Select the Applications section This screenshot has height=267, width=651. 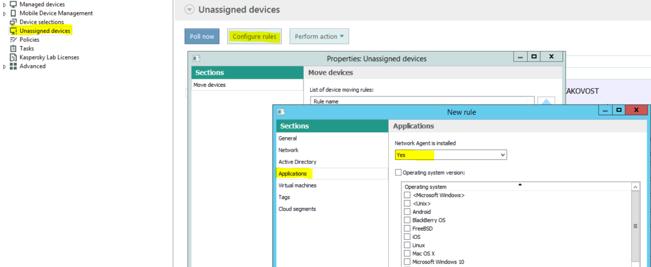pos(293,174)
